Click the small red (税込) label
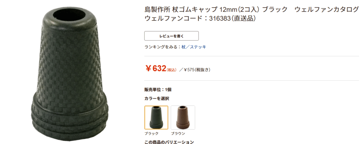The image size is (364, 144). (x=172, y=70)
